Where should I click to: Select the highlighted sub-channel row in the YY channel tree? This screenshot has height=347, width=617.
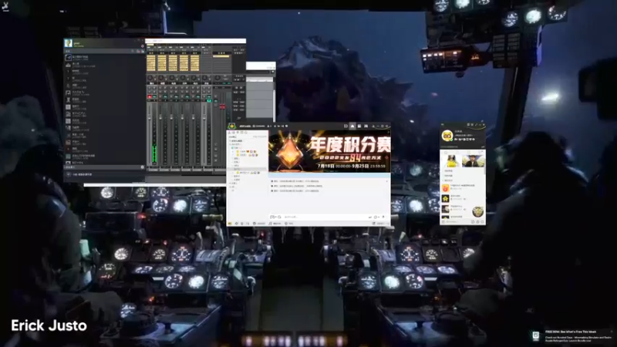pyautogui.click(x=248, y=169)
